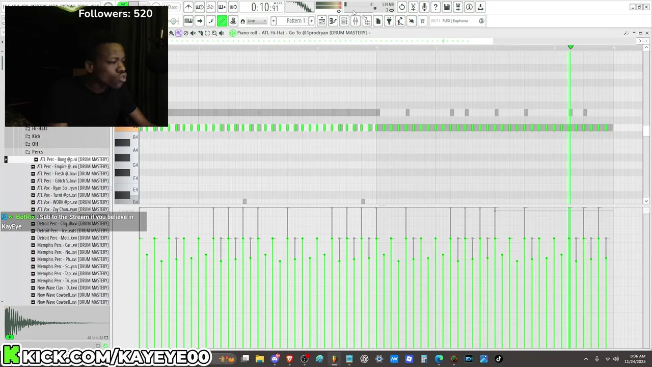Select the piano roll mute tool
The image size is (652, 367).
(193, 33)
